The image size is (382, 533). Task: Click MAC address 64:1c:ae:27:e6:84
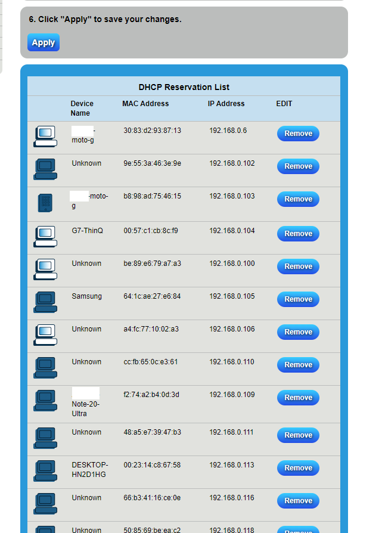pos(152,296)
